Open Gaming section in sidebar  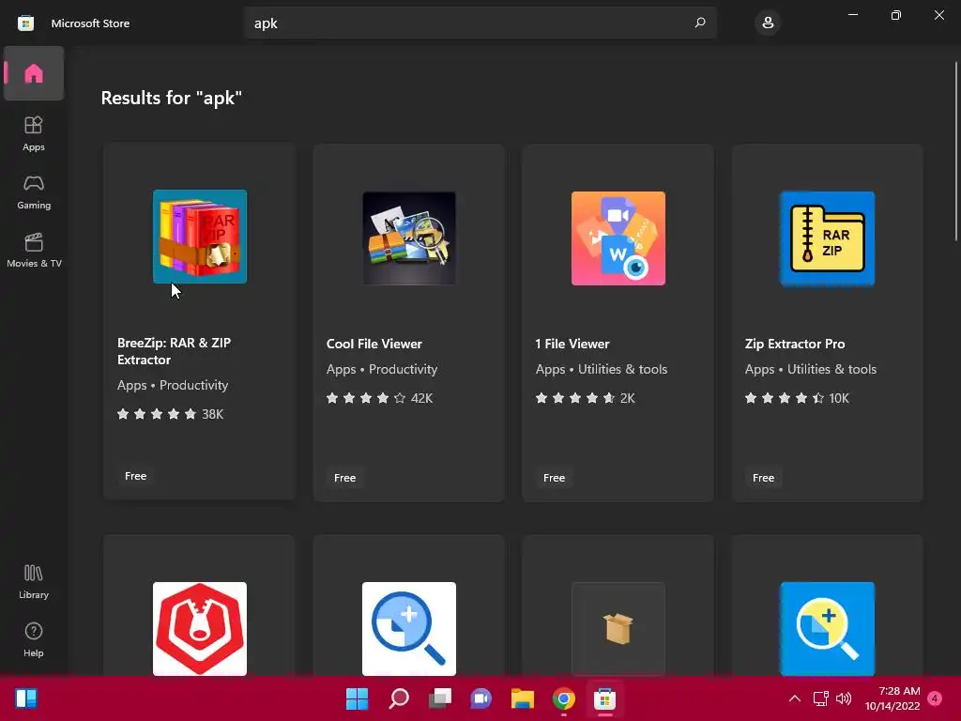[x=34, y=192]
